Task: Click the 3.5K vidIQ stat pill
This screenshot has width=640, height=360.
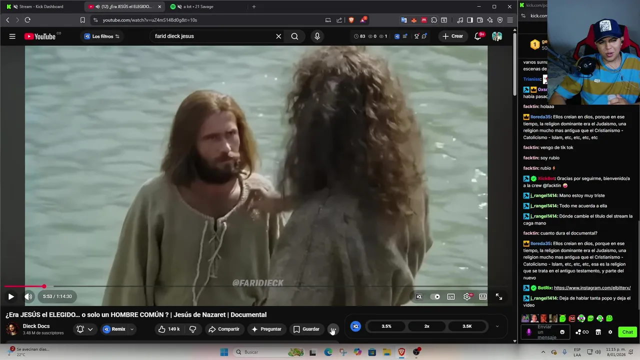Action: point(467,326)
